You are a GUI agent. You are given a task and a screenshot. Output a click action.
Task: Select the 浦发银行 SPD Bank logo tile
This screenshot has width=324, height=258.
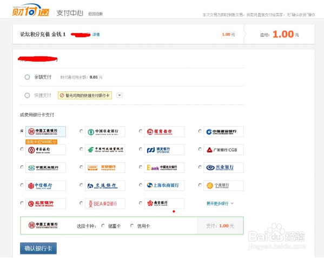pyautogui.click(x=164, y=149)
